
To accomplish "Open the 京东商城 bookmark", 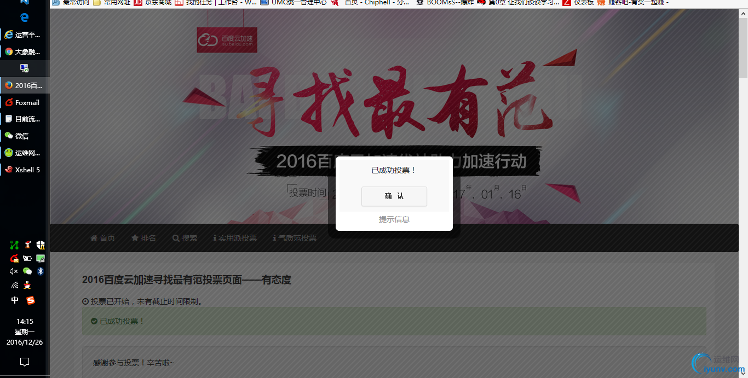I will click(x=153, y=3).
